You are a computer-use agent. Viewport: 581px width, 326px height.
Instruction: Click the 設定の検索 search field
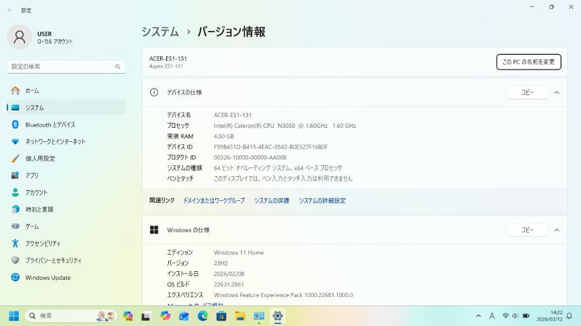point(66,67)
